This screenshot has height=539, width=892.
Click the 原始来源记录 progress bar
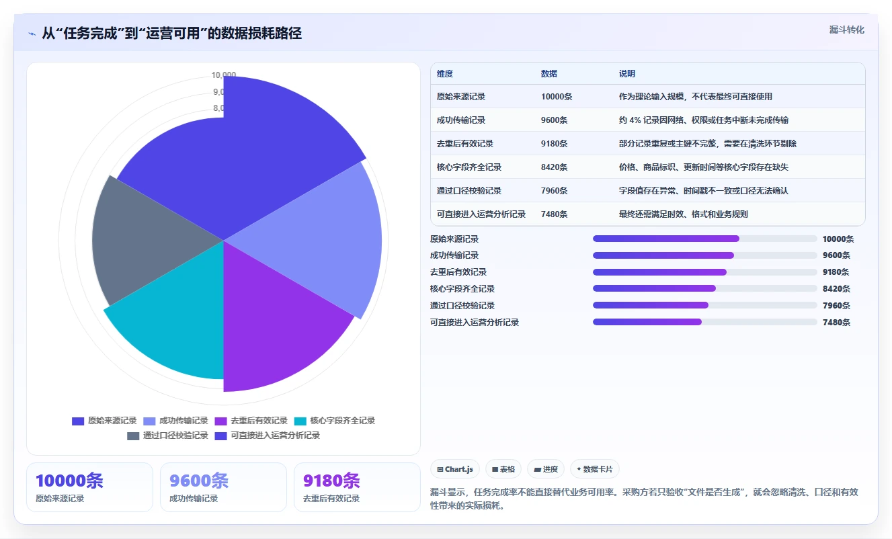click(x=704, y=239)
